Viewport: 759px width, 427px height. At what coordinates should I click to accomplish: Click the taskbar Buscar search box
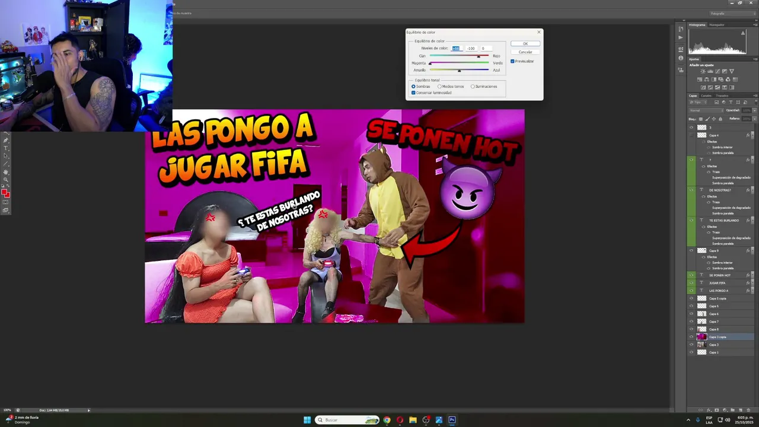click(x=347, y=420)
